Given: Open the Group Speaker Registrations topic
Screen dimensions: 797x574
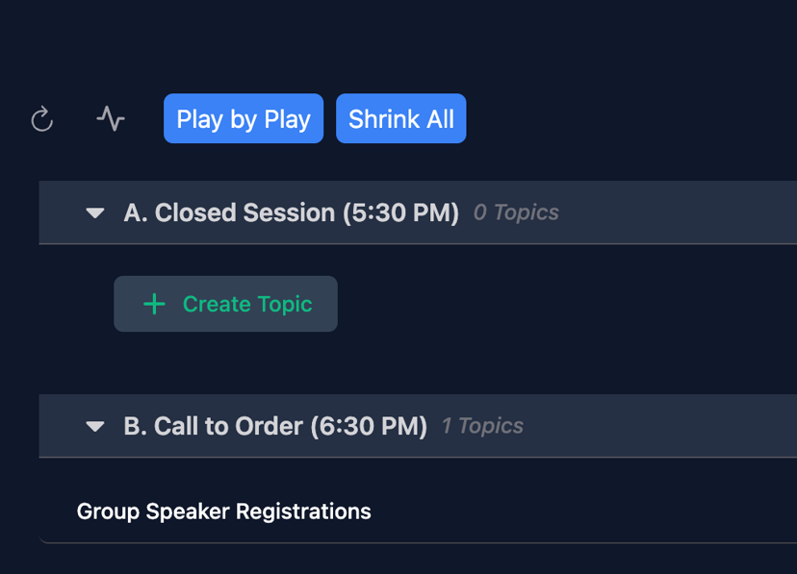Looking at the screenshot, I should (223, 512).
